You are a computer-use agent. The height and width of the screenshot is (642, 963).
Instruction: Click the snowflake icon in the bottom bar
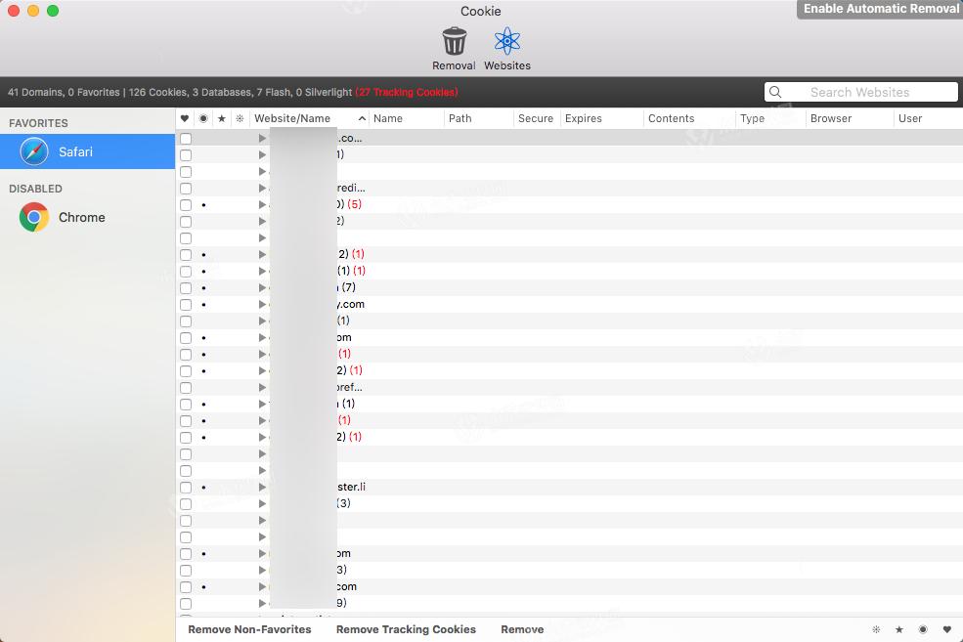coord(875,629)
